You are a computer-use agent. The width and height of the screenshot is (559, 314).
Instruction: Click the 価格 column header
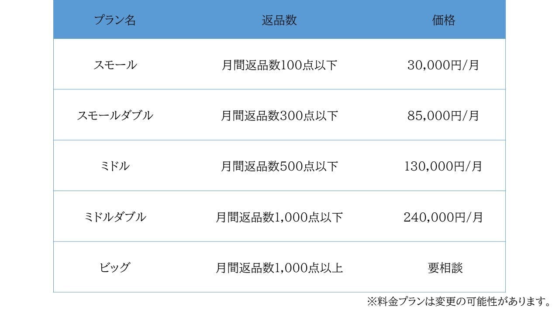click(x=444, y=20)
